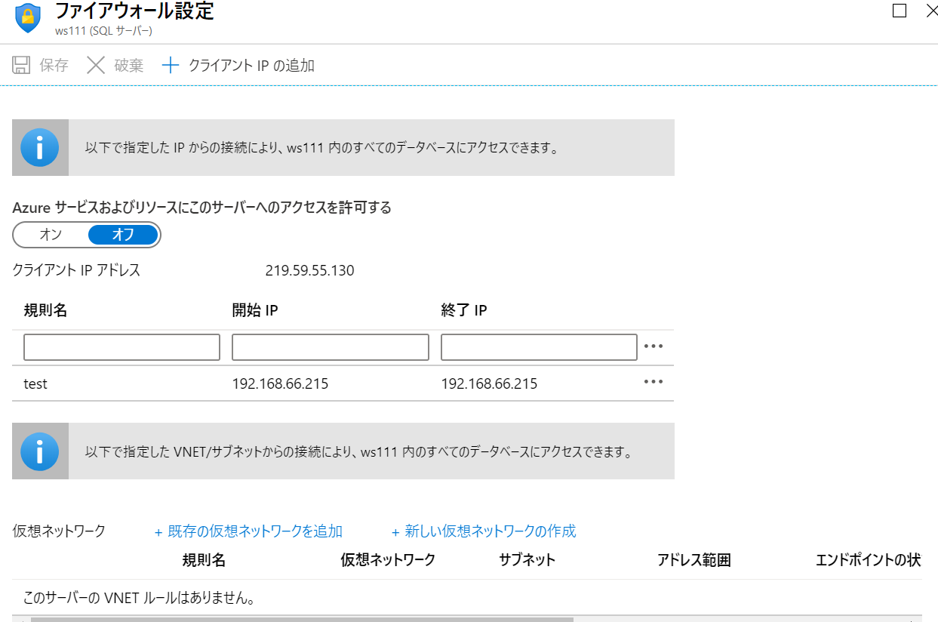Image resolution: width=938 pixels, height=622 pixels.
Task: Click the plus icon for クライアント IP の追加
Action: 170,64
